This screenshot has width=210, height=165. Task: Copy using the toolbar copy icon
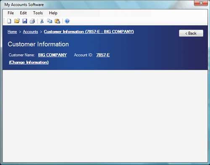point(50,21)
